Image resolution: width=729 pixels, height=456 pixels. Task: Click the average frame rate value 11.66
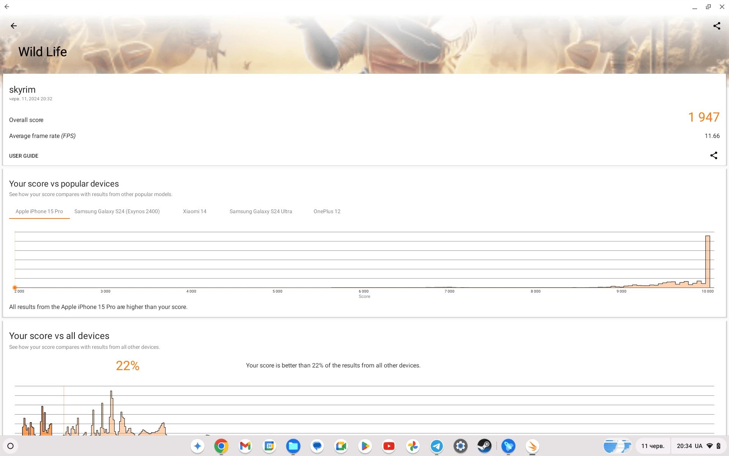[712, 136]
